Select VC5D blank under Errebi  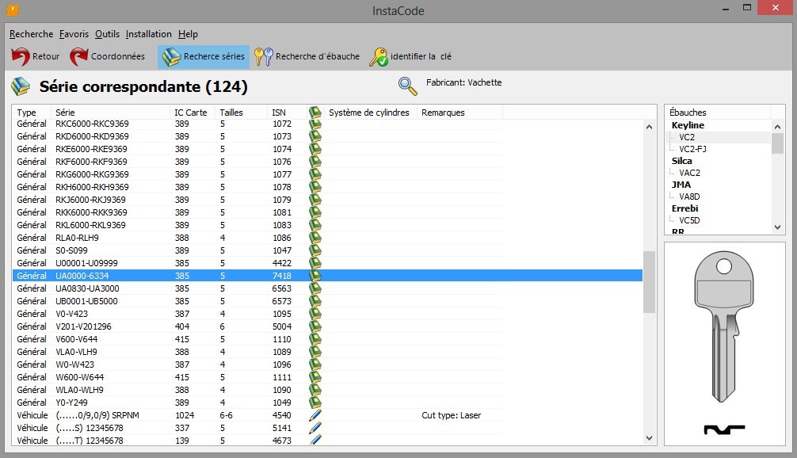coord(689,220)
